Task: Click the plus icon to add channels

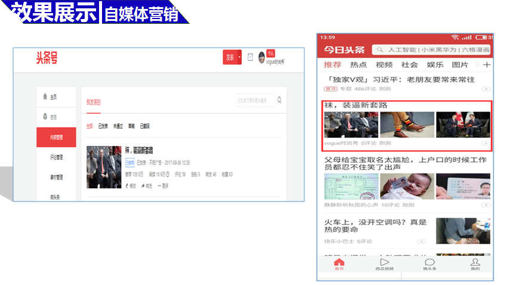Action: [x=487, y=65]
